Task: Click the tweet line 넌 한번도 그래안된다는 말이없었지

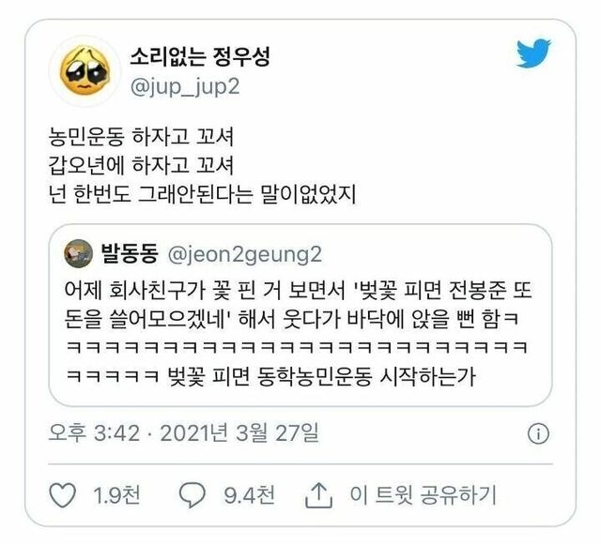Action: coord(203,194)
